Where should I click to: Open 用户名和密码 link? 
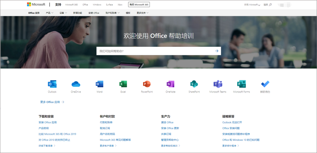click(x=107, y=134)
